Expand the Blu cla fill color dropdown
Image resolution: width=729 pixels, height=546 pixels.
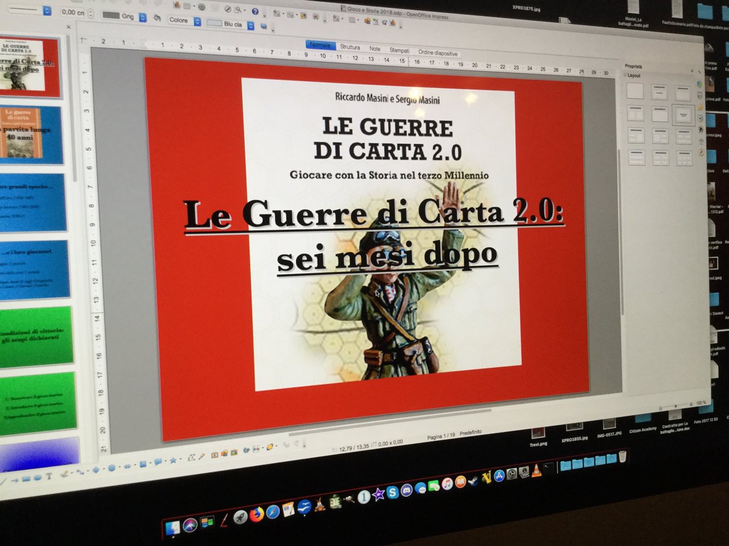tap(250, 25)
